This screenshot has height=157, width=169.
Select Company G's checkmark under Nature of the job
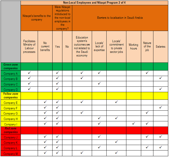147,113
